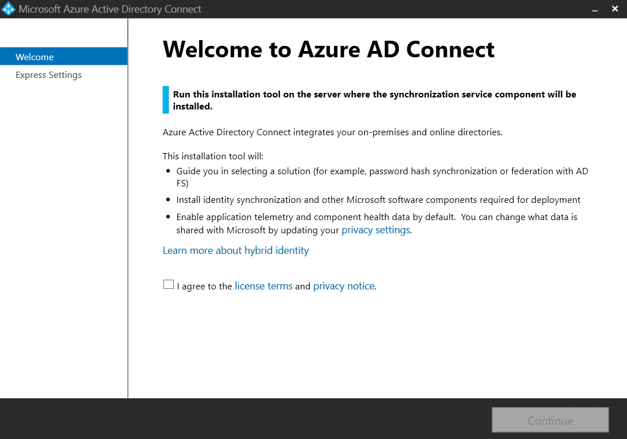Click the window title 'Microsoft Azure Active Directory Connect'
The image size is (627, 439).
[110, 9]
